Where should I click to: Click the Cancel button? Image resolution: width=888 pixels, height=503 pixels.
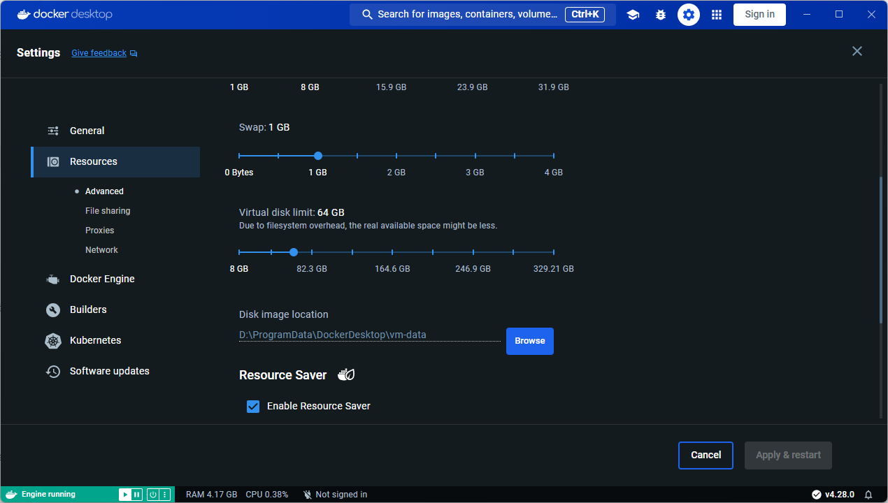[706, 455]
